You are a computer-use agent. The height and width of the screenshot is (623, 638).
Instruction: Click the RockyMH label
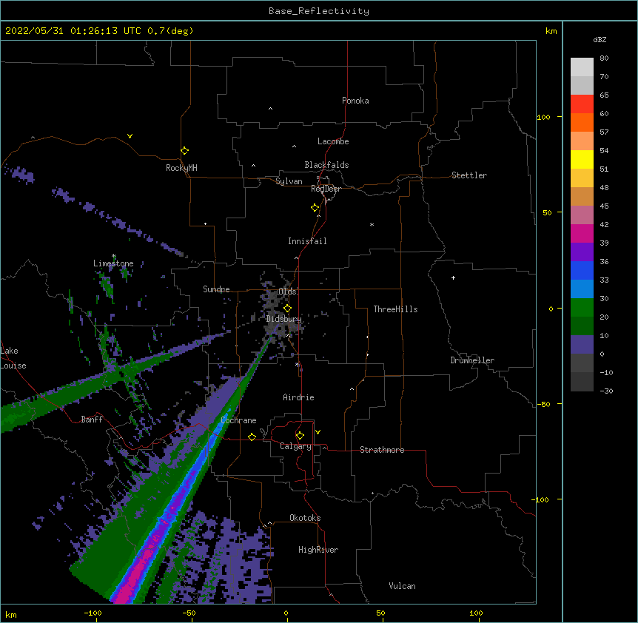click(x=181, y=168)
